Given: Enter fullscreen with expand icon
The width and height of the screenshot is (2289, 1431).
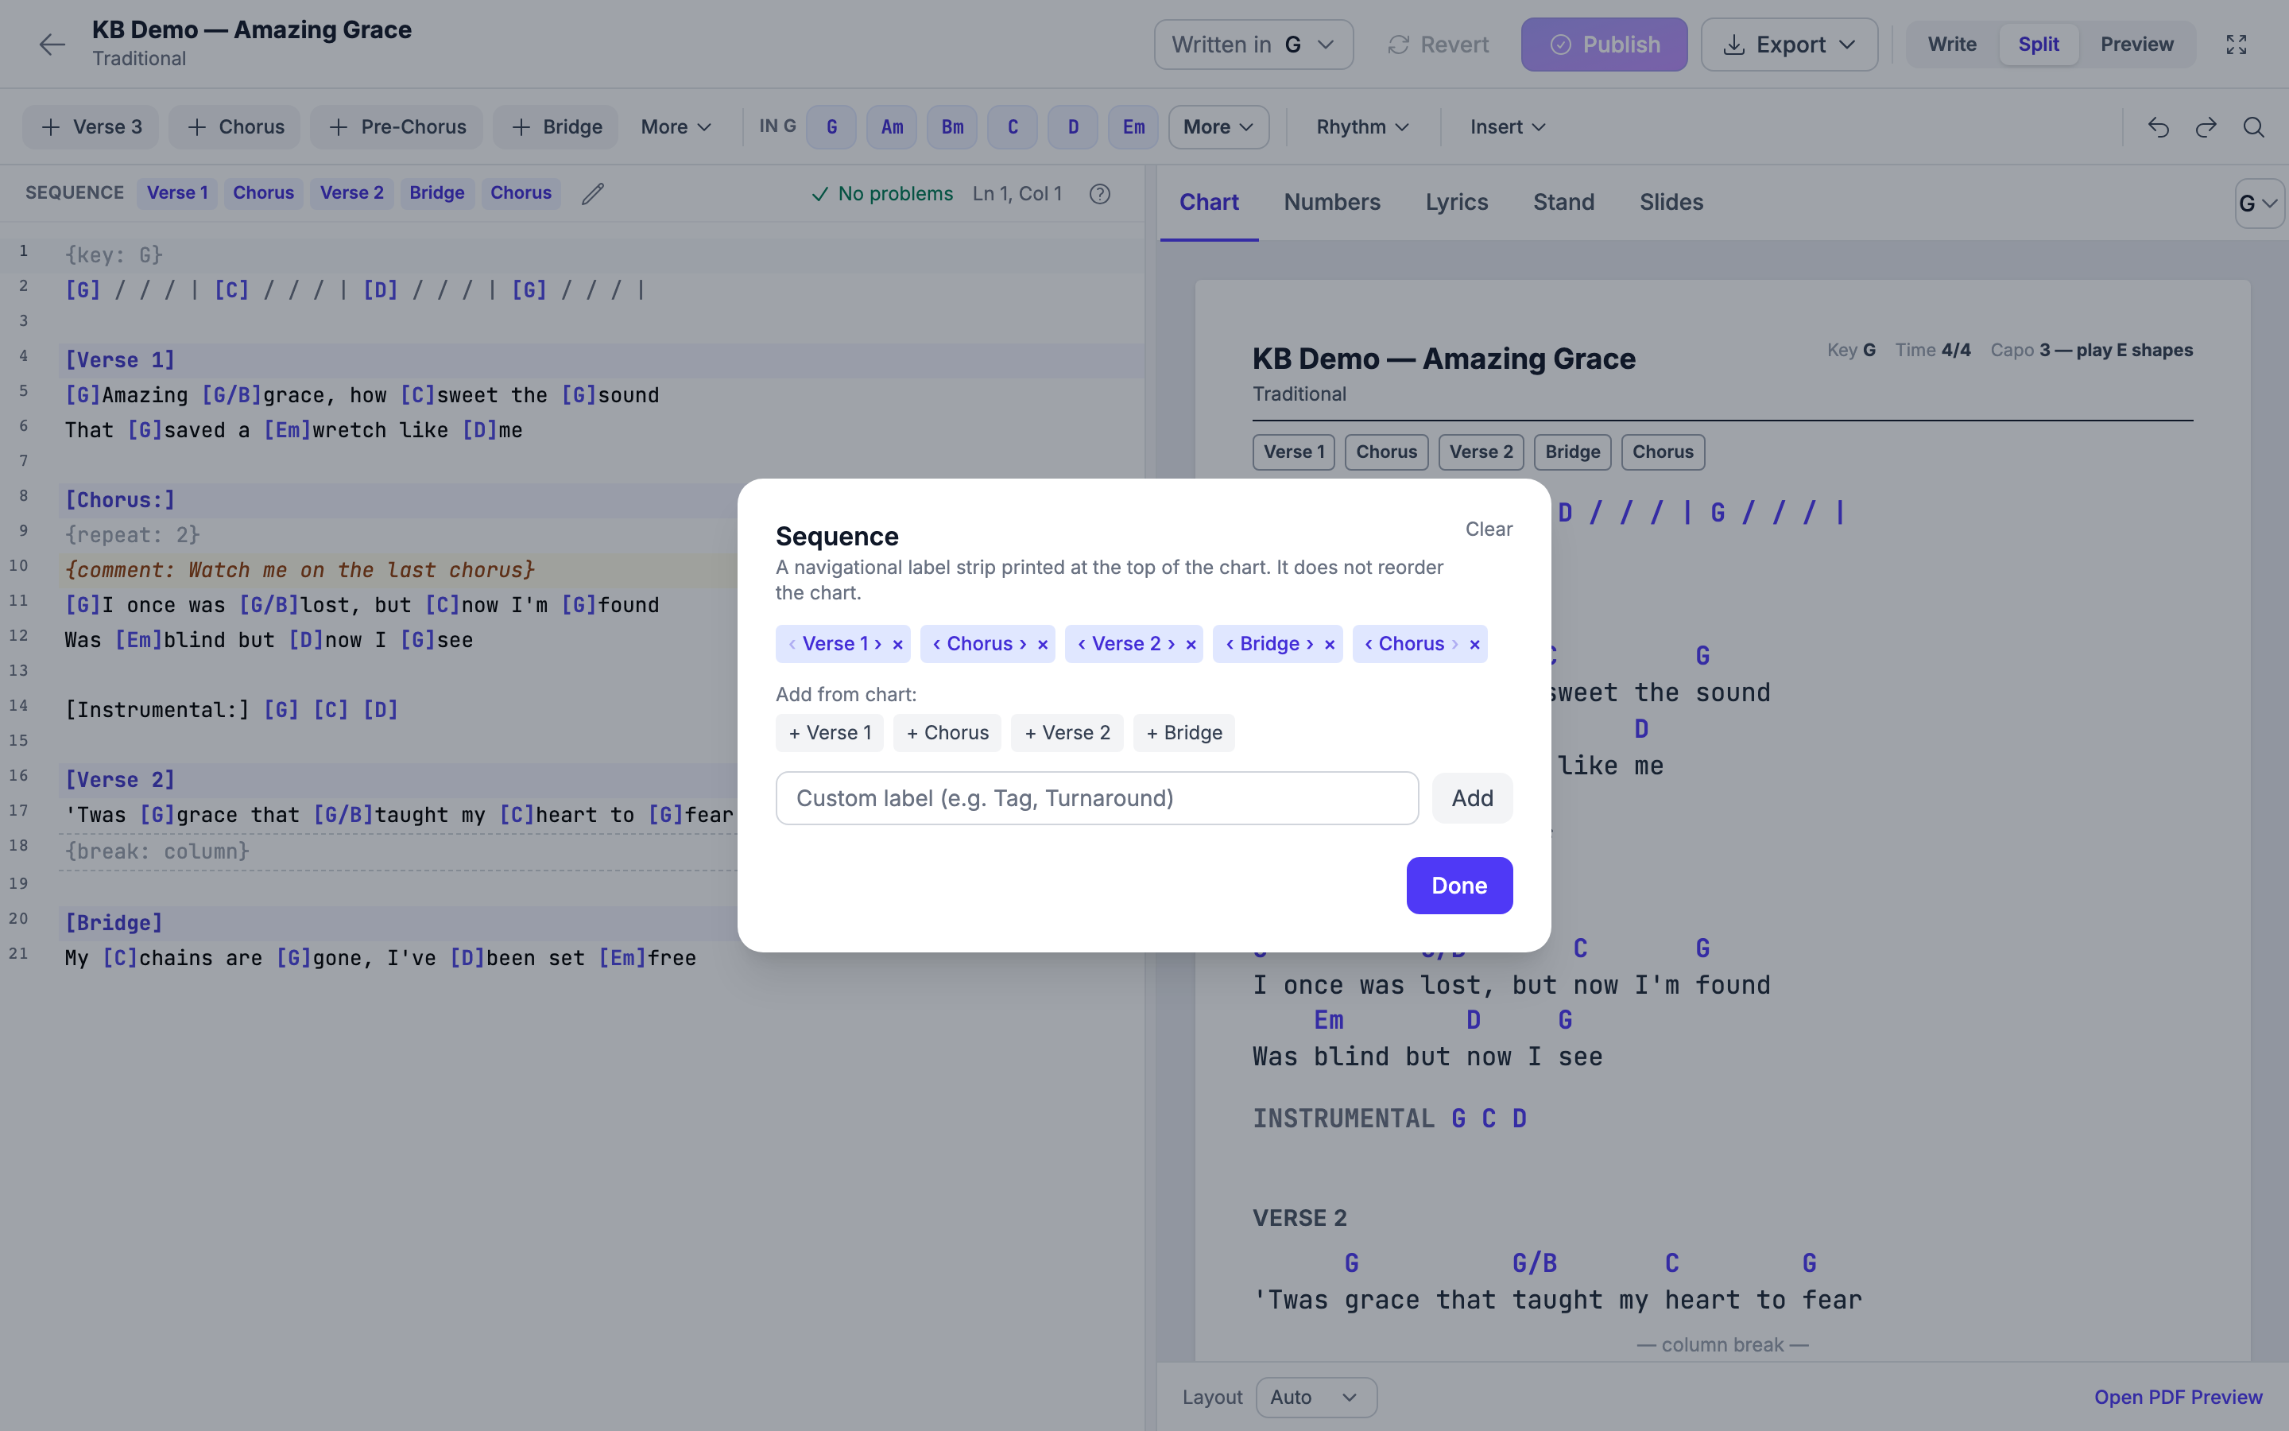Looking at the screenshot, I should (2236, 45).
